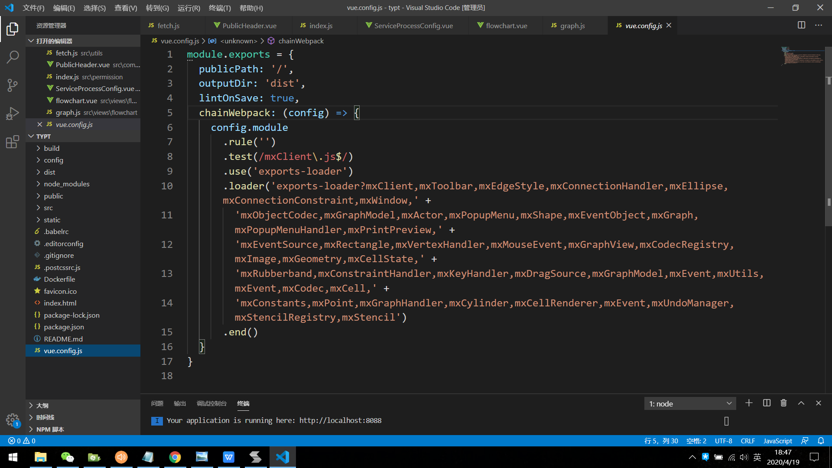Click the split editor right icon
The image size is (832, 468).
pos(801,25)
